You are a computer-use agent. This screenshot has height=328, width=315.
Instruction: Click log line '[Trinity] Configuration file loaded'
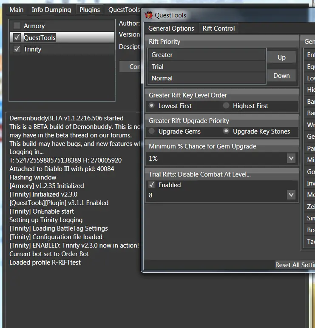56,237
